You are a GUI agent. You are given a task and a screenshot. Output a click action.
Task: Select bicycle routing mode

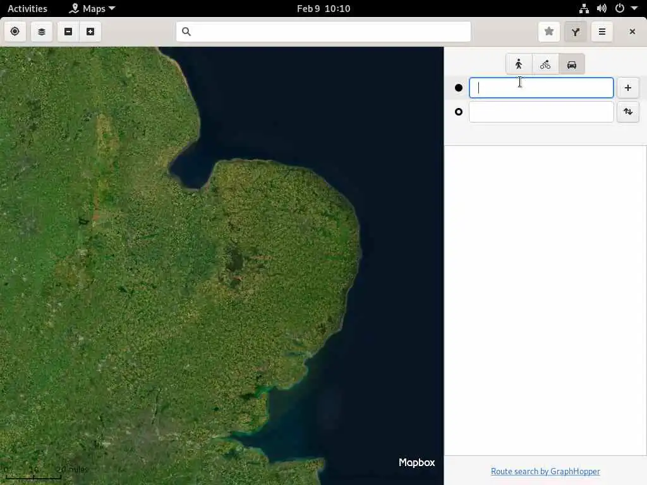(545, 64)
